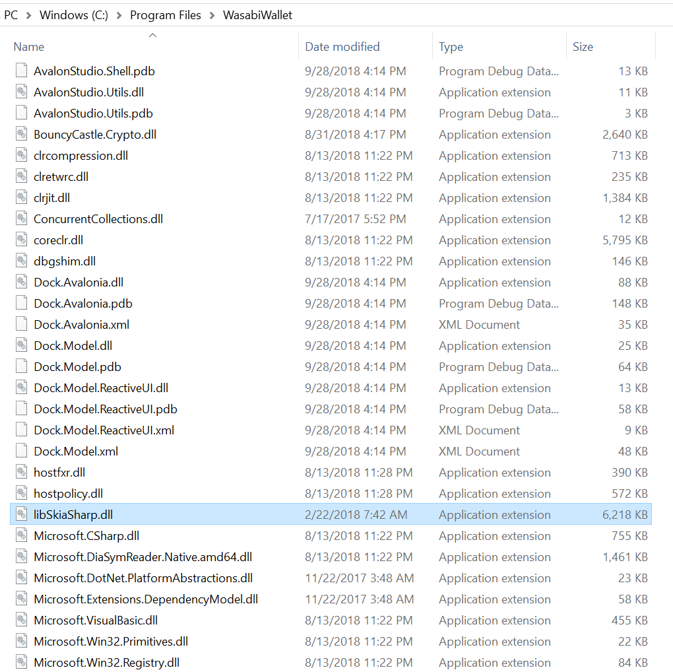Click the BouncyCastle.Crypto.dll file icon

tap(22, 134)
